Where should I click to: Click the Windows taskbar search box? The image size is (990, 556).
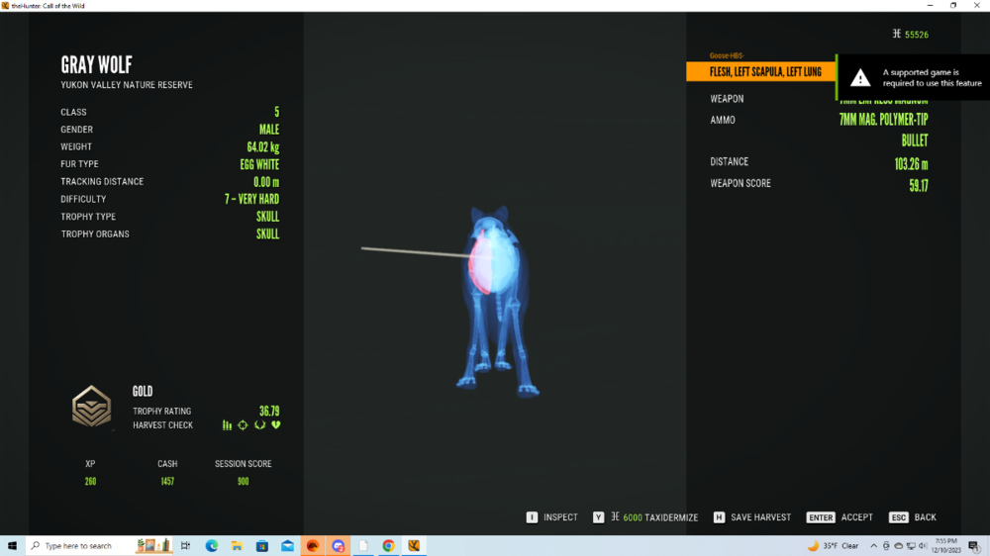[x=81, y=546]
